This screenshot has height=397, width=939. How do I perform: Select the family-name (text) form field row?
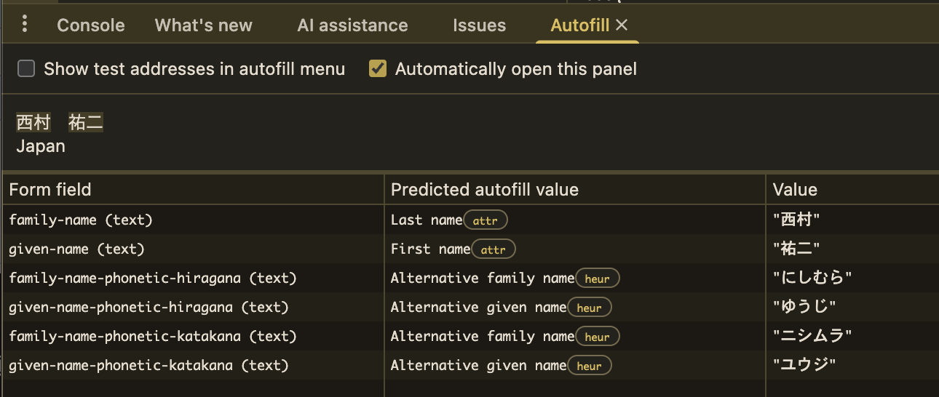click(81, 220)
